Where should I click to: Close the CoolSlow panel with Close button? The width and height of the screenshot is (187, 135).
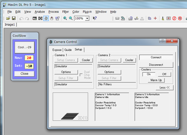coord(24,74)
